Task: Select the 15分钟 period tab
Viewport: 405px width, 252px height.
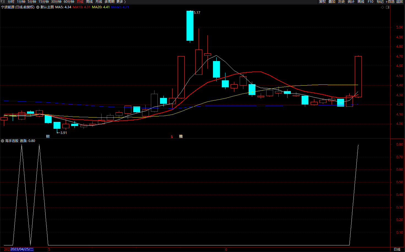Action: pyautogui.click(x=44, y=2)
